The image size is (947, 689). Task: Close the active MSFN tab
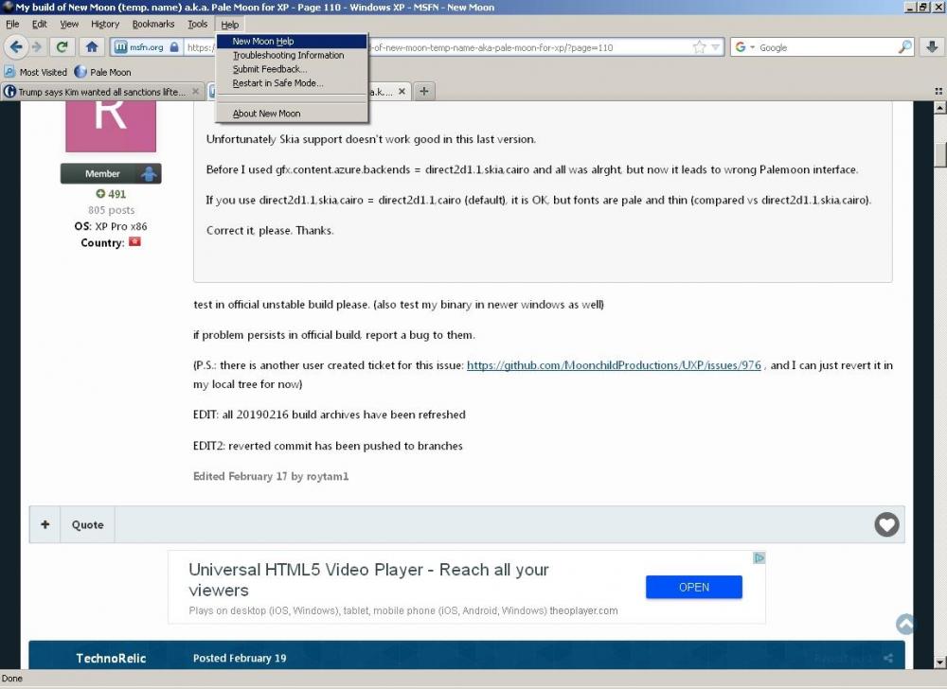point(402,91)
